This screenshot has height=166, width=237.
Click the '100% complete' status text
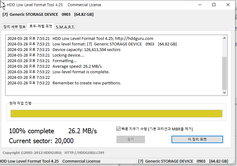coord(32,131)
